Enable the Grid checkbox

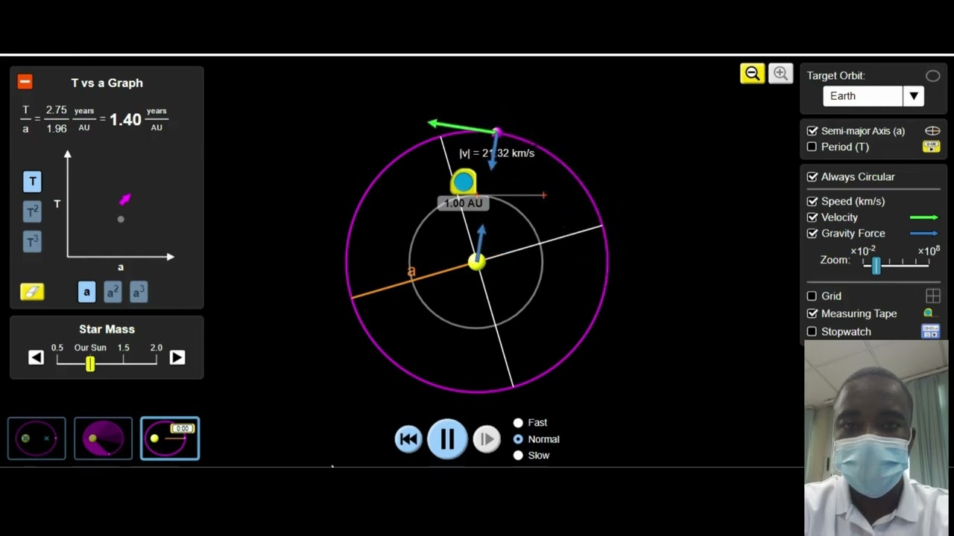(x=812, y=296)
